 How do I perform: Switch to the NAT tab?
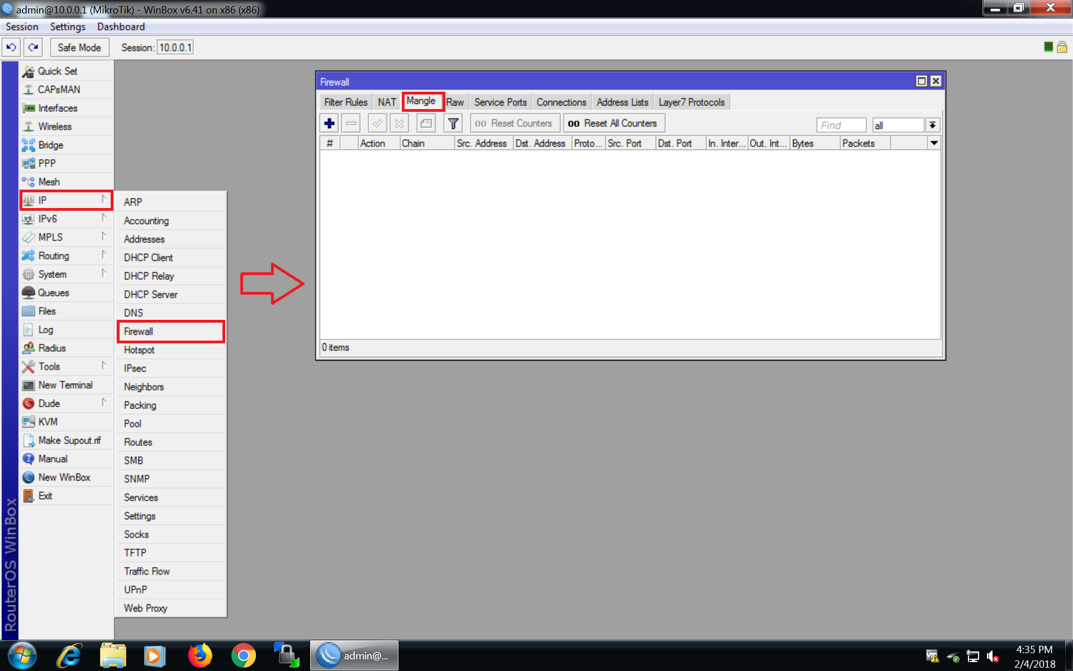(388, 101)
